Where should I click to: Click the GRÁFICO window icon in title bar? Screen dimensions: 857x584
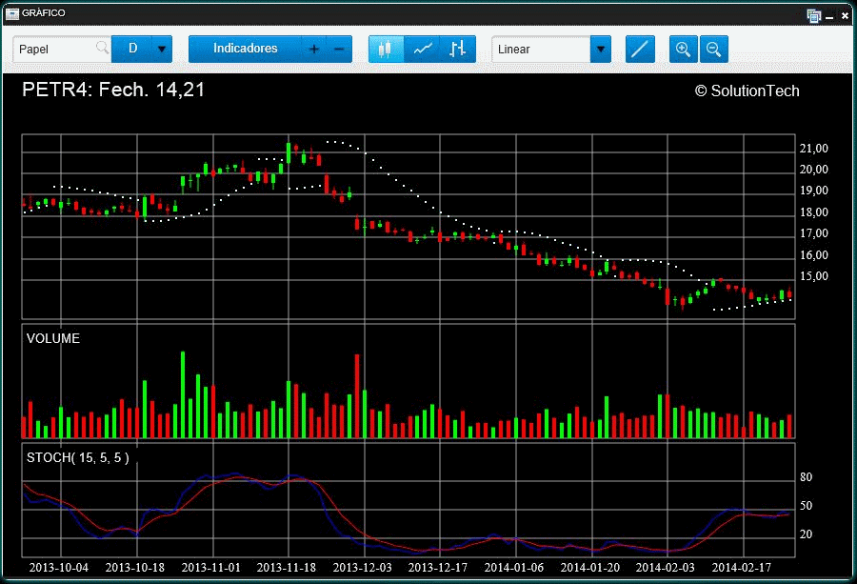click(12, 13)
